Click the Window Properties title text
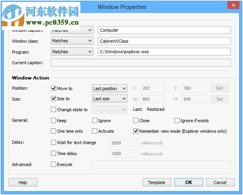Image resolution: width=243 pixels, height=195 pixels. point(122,7)
